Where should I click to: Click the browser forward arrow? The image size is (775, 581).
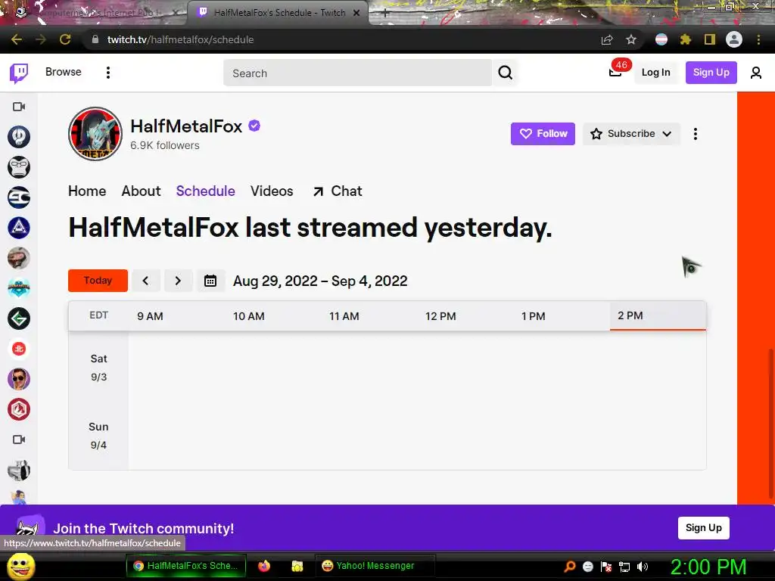click(x=41, y=39)
